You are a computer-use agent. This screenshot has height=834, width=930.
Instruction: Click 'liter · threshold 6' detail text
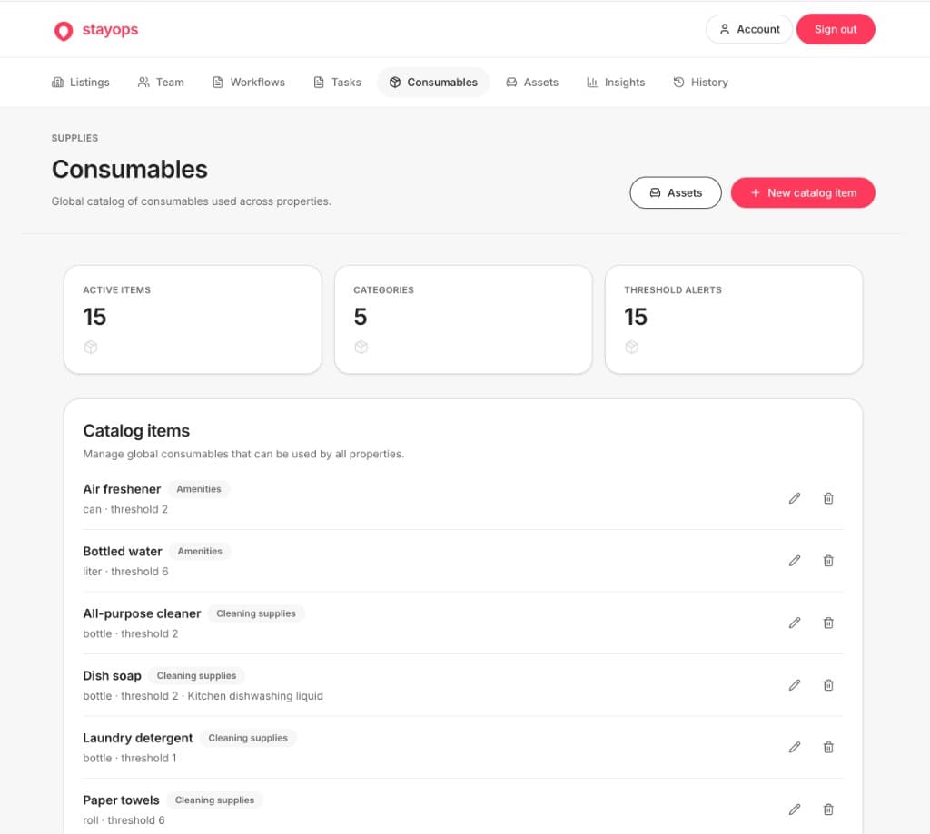point(125,572)
